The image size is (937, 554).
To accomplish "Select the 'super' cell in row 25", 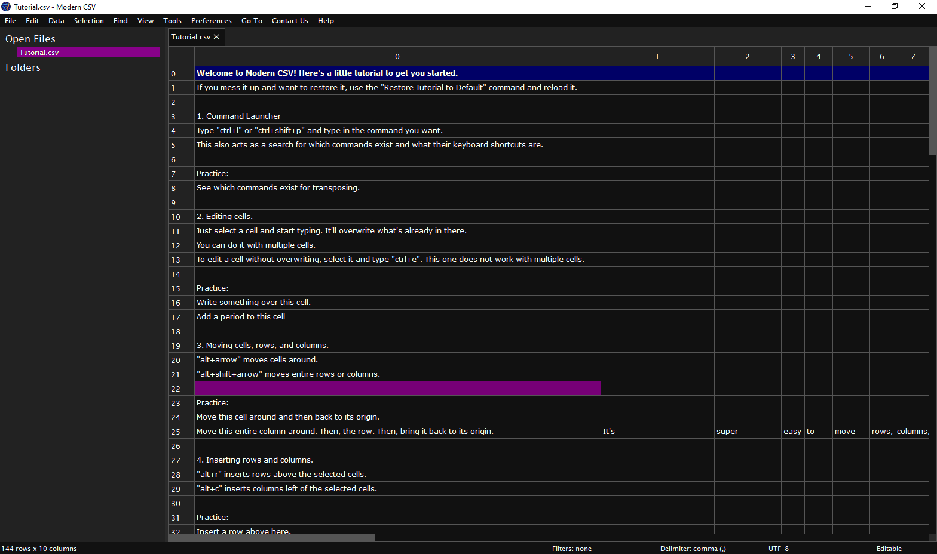I will pyautogui.click(x=748, y=432).
